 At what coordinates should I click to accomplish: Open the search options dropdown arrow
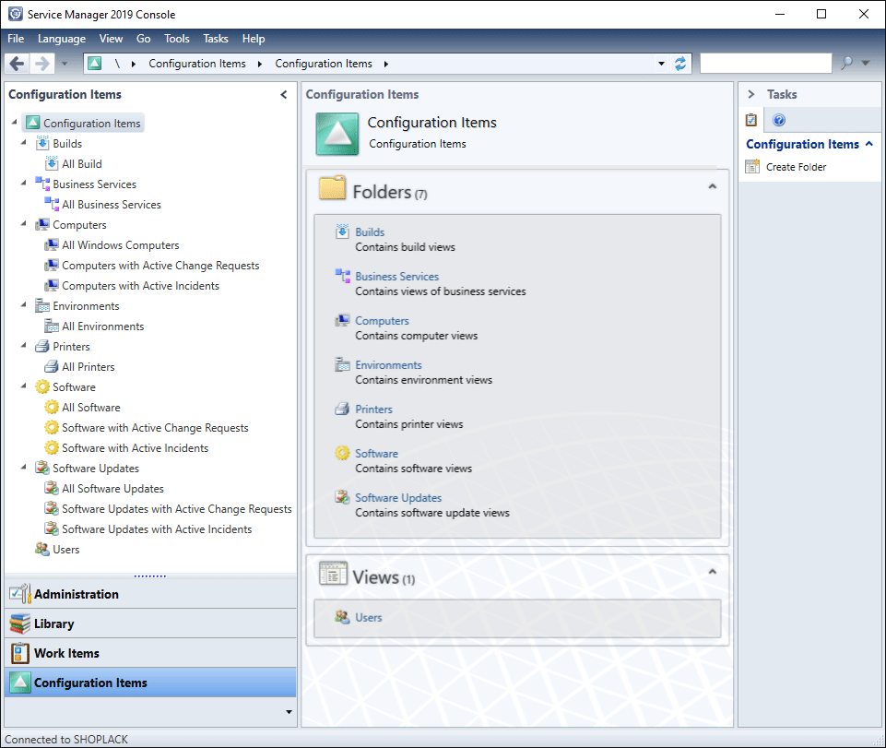point(865,64)
